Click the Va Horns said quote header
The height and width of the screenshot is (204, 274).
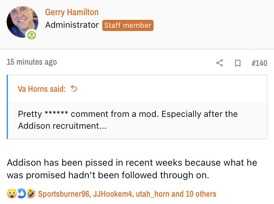tap(42, 89)
